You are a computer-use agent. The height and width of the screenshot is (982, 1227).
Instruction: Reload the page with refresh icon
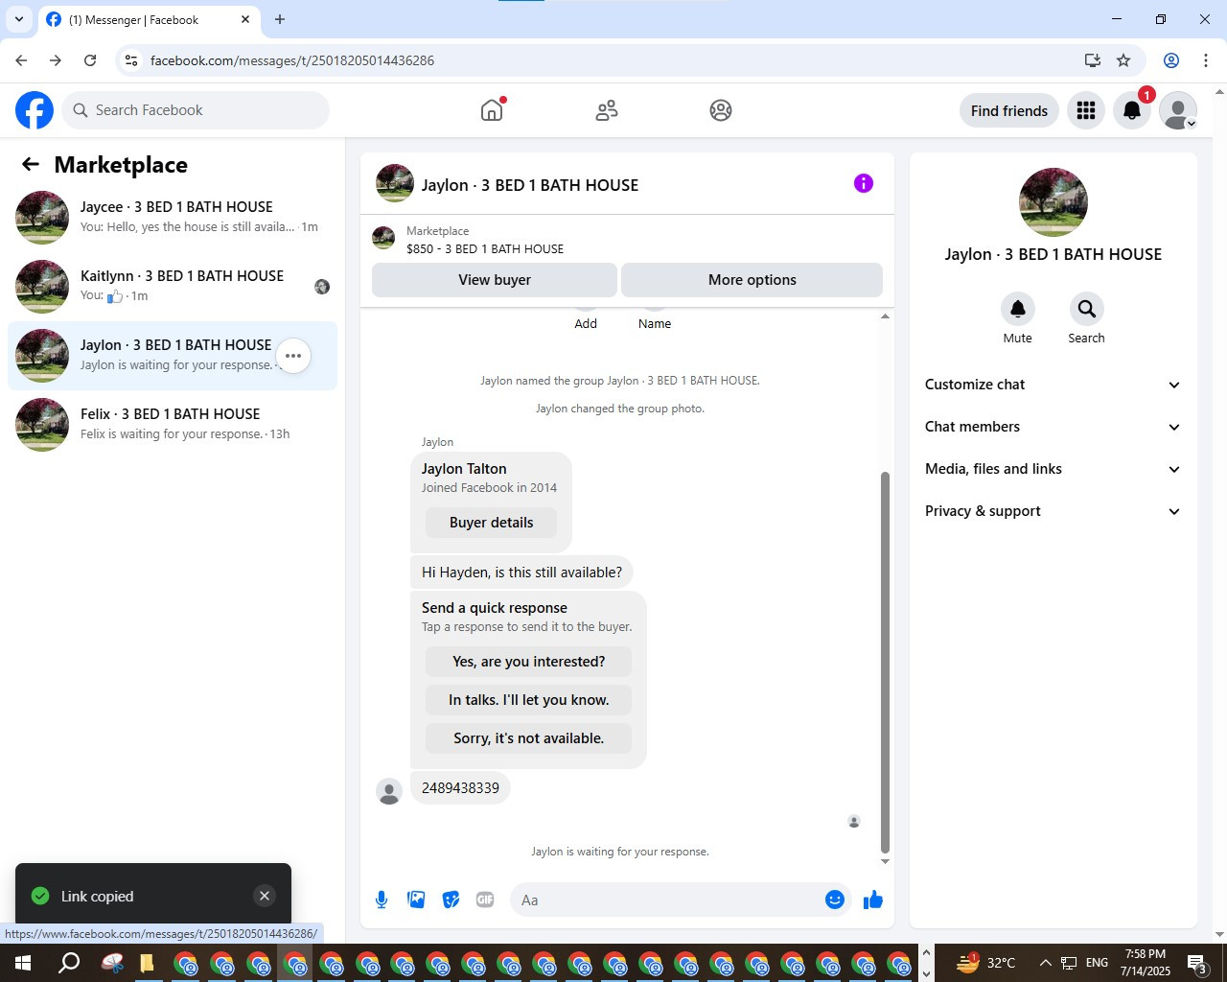tap(90, 60)
